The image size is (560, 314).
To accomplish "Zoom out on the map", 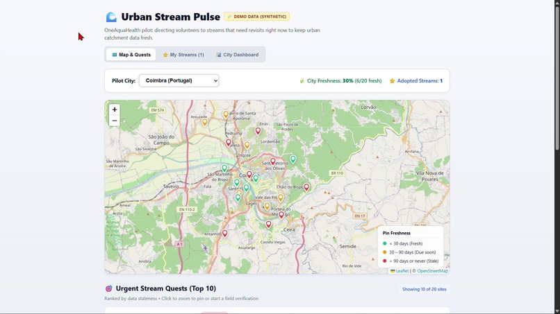I will click(114, 121).
